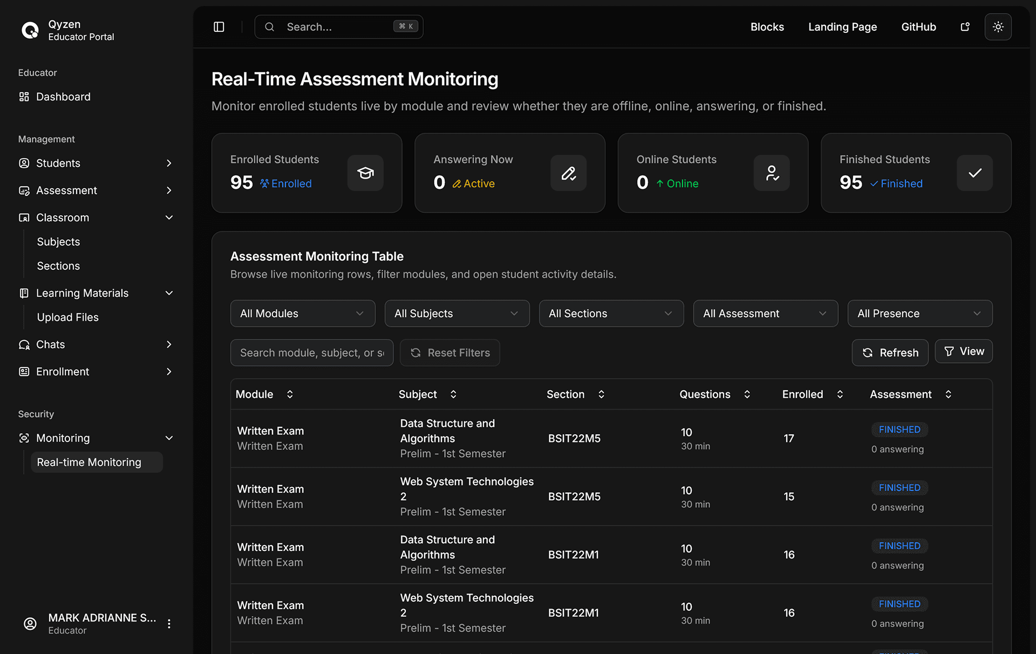1036x654 pixels.
Task: Expand the Students menu chevron
Action: pos(169,163)
